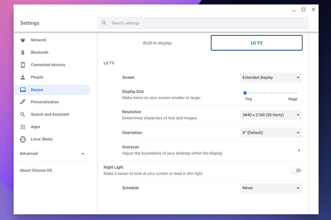Screen dimensions: 331x220
Task: Switch to the Built-in display tab
Action: 157,43
